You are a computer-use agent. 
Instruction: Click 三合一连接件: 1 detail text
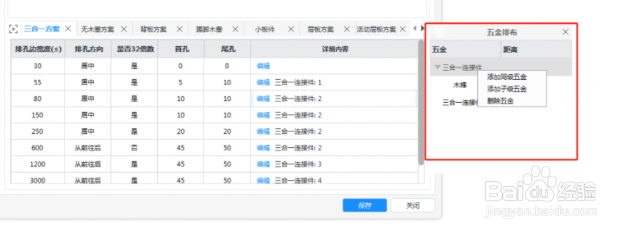tap(298, 83)
